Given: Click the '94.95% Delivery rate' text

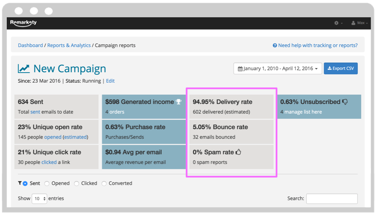Looking at the screenshot, I should pos(222,102).
